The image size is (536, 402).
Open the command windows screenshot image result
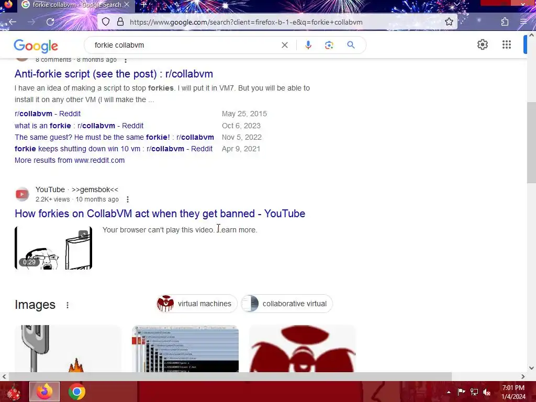(185, 349)
